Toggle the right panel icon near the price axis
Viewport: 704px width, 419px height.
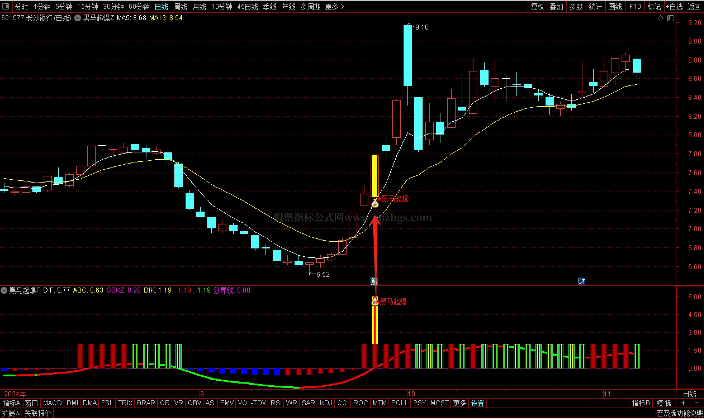[x=671, y=18]
